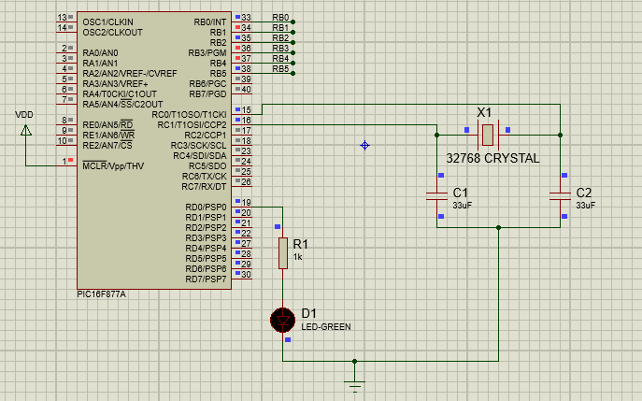Screen dimensions: 642x401
Task: Click the RC7/RX/DT pin name
Action: coord(204,187)
